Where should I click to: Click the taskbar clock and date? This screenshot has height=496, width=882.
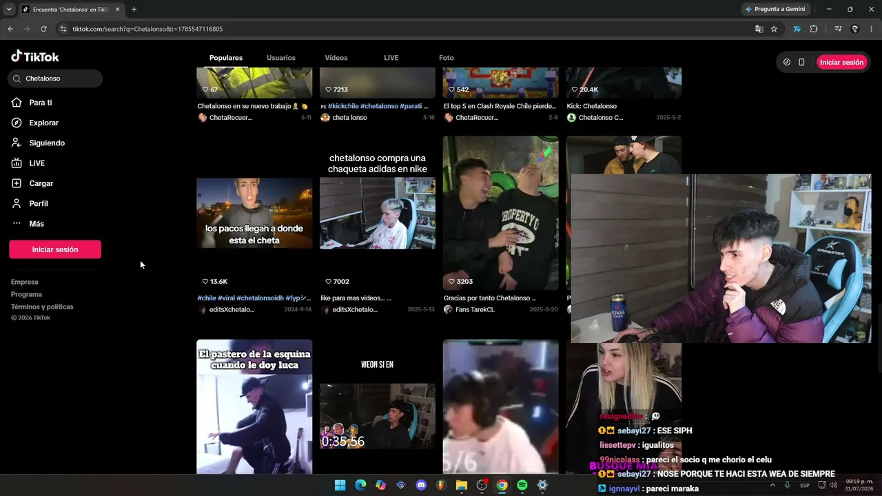(x=859, y=485)
